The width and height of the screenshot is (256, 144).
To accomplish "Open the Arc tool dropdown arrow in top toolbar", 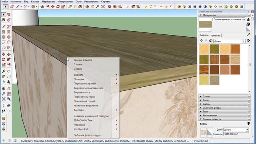I will (x=29, y=7).
